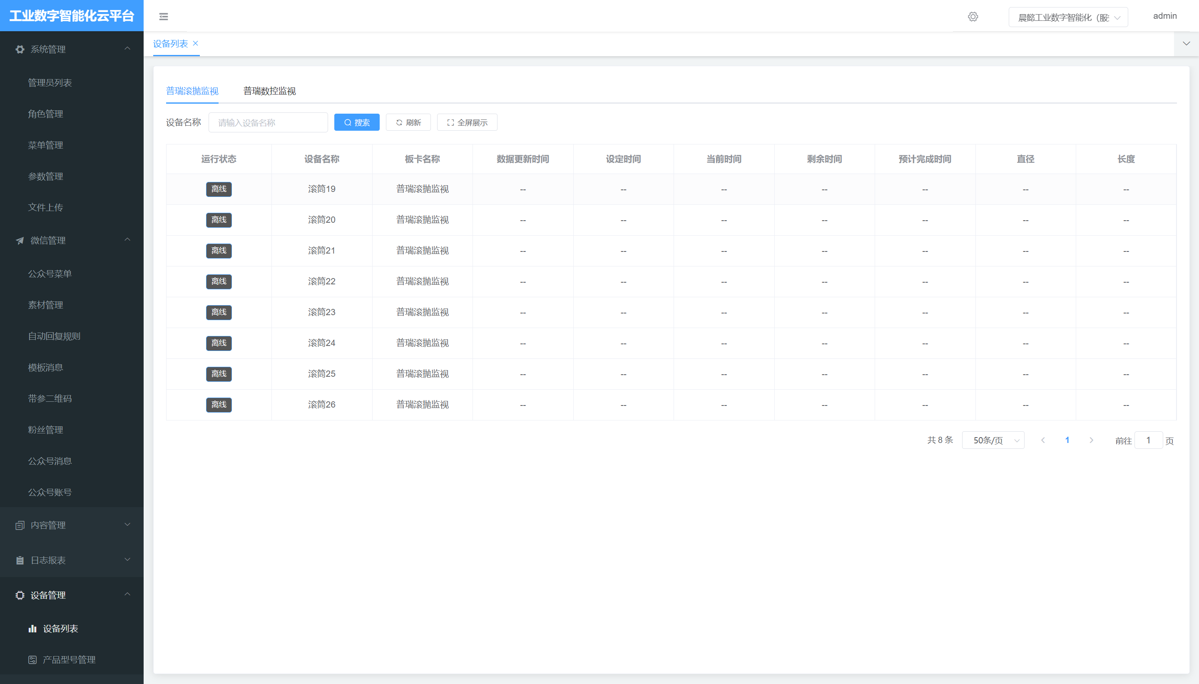Open the 50条/页 page size dropdown
The width and height of the screenshot is (1199, 684).
pos(993,440)
